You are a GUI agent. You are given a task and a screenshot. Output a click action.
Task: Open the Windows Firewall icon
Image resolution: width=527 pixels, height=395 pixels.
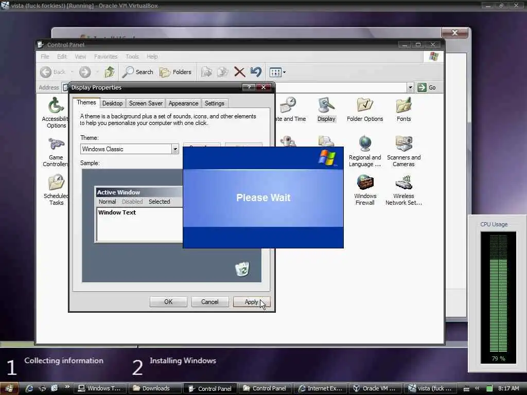[365, 190]
